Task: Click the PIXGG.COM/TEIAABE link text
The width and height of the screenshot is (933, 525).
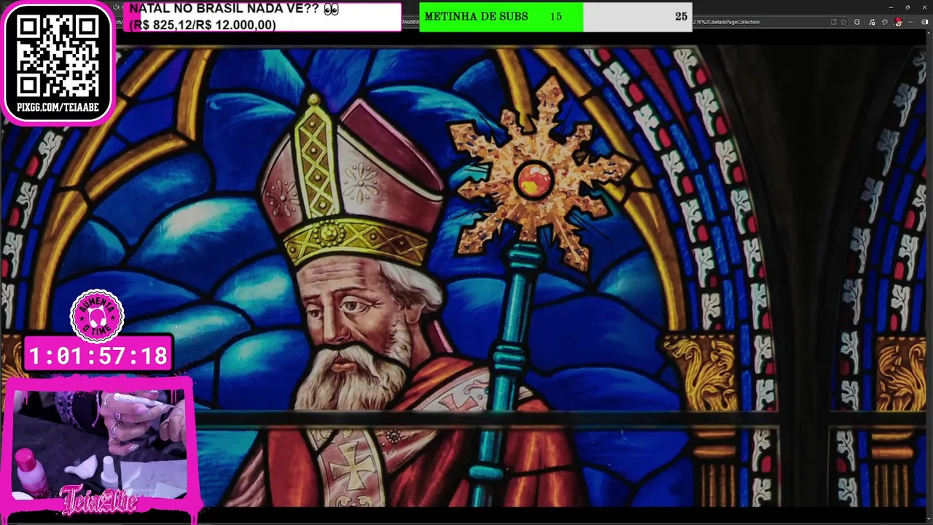Action: click(58, 108)
